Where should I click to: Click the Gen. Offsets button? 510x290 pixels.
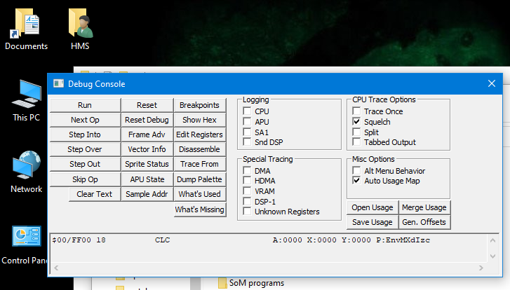click(x=424, y=222)
